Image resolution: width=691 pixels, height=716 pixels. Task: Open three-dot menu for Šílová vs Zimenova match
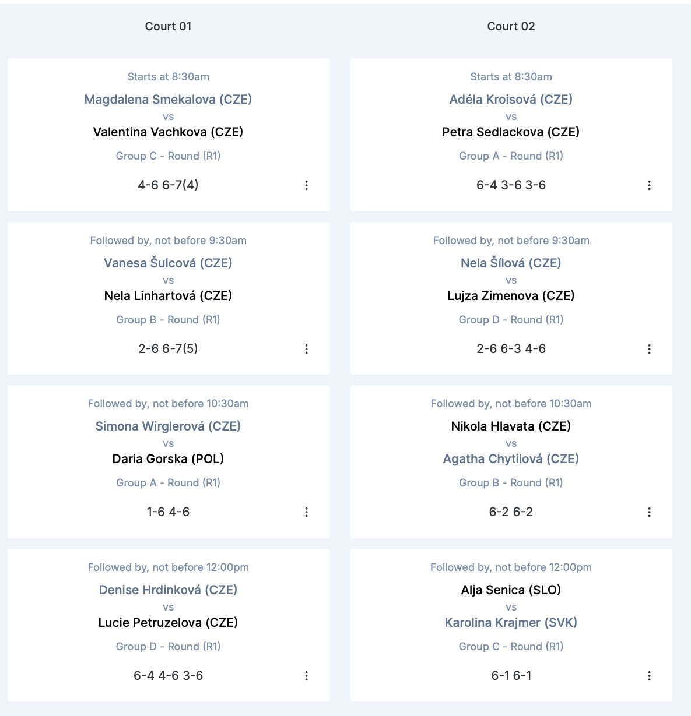point(649,349)
